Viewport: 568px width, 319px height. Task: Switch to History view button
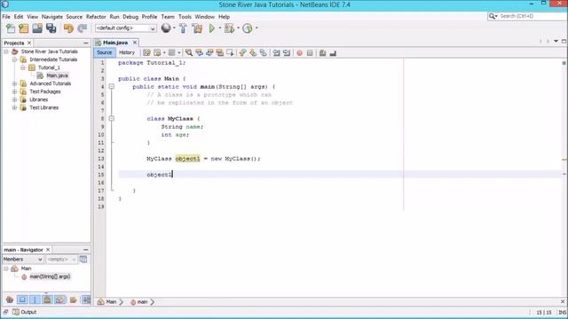coord(127,53)
